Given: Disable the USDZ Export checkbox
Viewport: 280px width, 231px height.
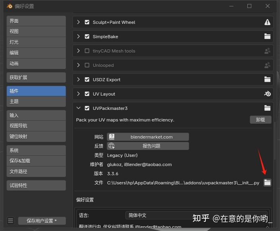Looking at the screenshot, I should pos(87,79).
